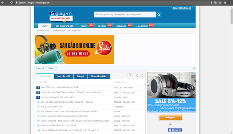
Task: Open topic Bán nhà đường số 26
Action: [x=67, y=102]
